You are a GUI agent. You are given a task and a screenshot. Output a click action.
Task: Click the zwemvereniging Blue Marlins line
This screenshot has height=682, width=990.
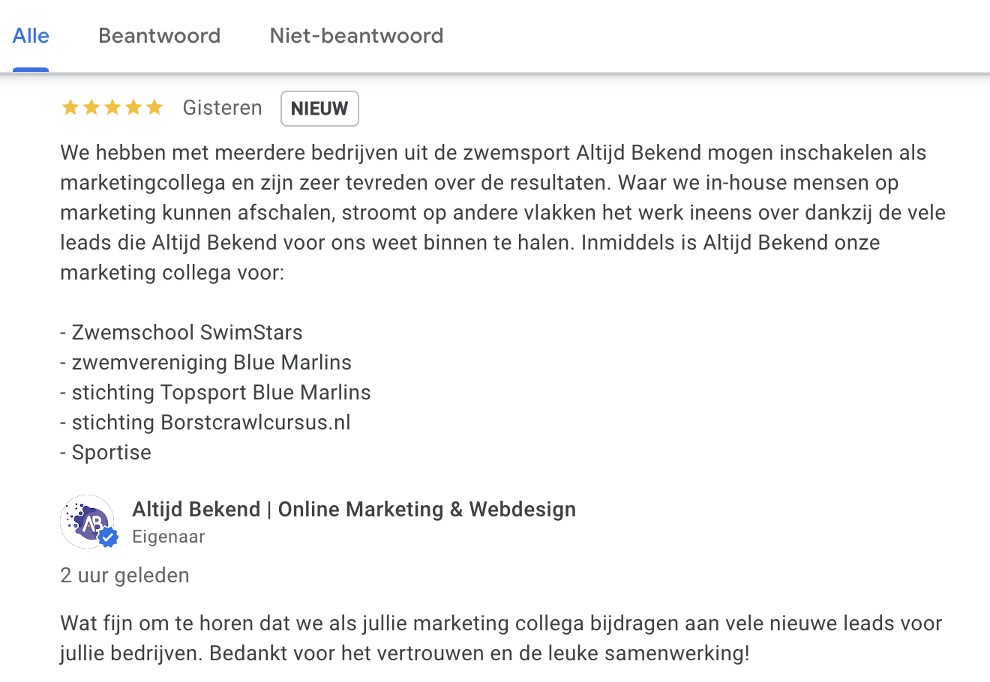tap(205, 363)
